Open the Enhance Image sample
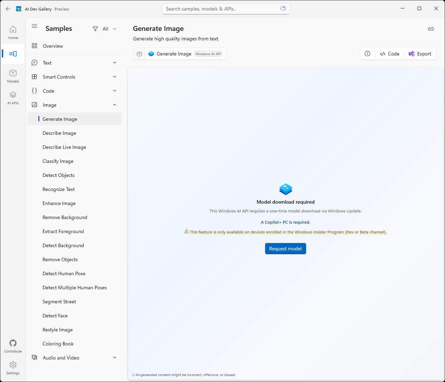 point(75,203)
